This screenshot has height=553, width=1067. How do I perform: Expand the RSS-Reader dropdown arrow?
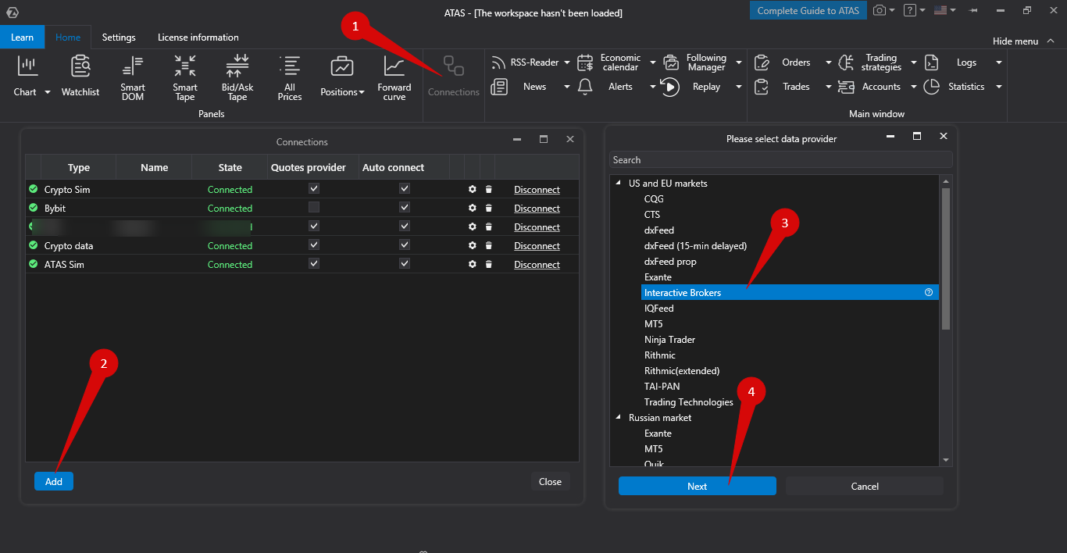566,62
